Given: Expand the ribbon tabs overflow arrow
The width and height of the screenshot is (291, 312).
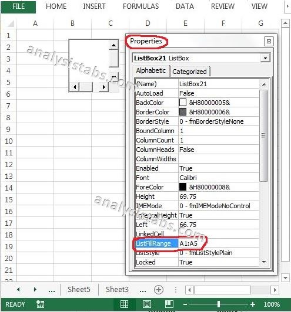Looking at the screenshot, I should (x=287, y=6).
